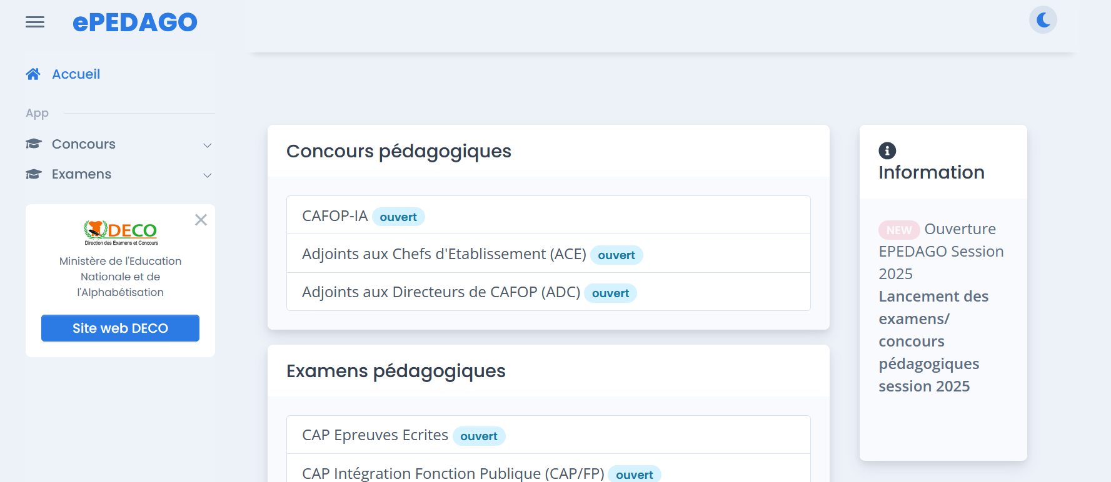
Task: Click the ouvert badge next to CAFOP-IA
Action: [x=398, y=217]
